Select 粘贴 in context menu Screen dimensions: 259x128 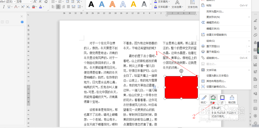(225, 5)
